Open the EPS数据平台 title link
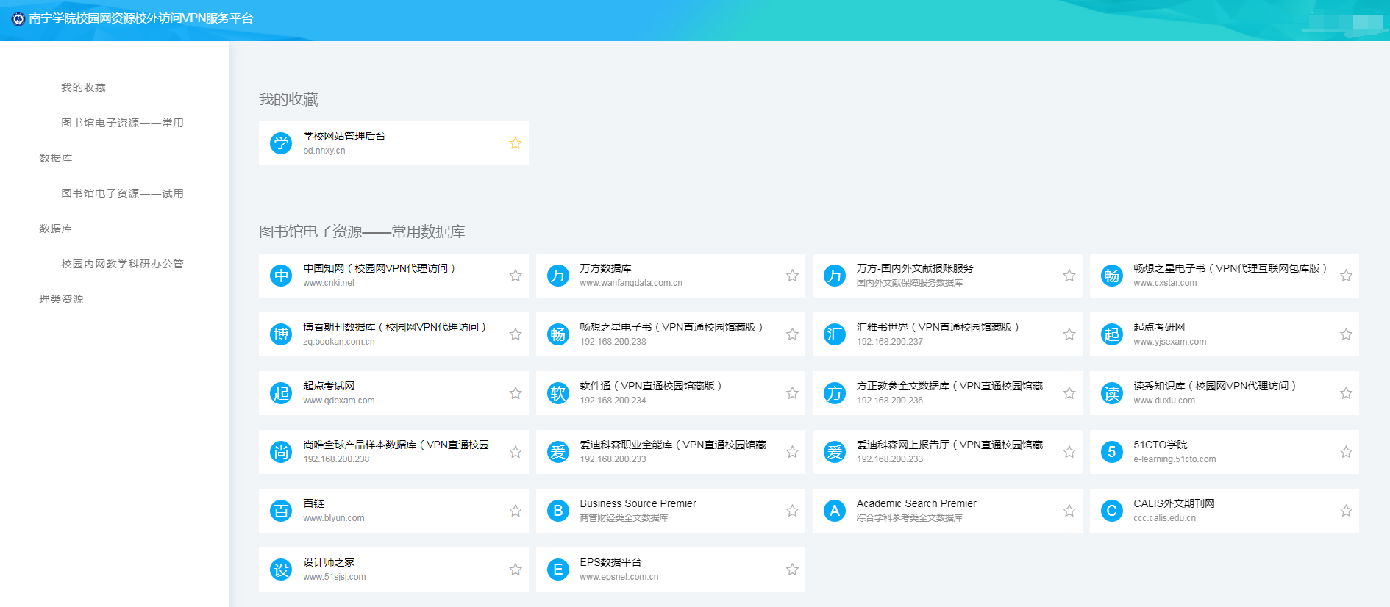This screenshot has height=607, width=1390. (610, 562)
